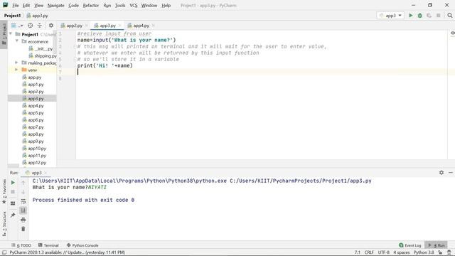Click the app3.py breadcrumb in navigation bar
455x256 pixels.
tap(38, 16)
